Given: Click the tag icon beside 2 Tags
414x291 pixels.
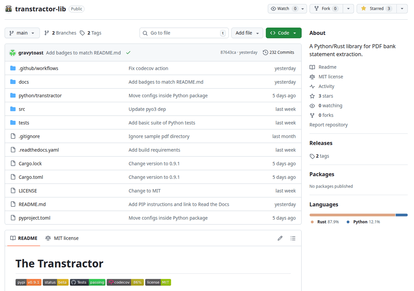Looking at the screenshot, I should pyautogui.click(x=82, y=32).
